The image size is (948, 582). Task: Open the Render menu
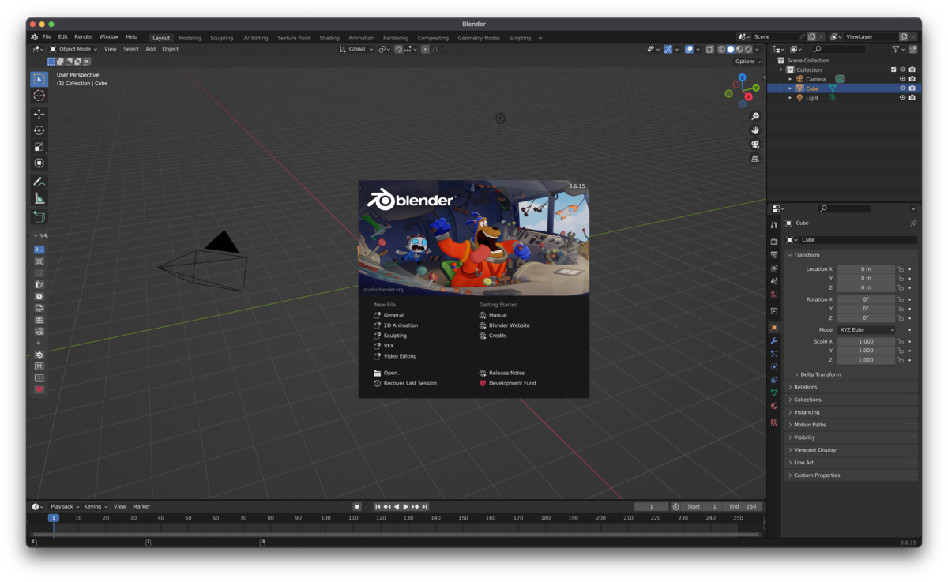coord(83,37)
